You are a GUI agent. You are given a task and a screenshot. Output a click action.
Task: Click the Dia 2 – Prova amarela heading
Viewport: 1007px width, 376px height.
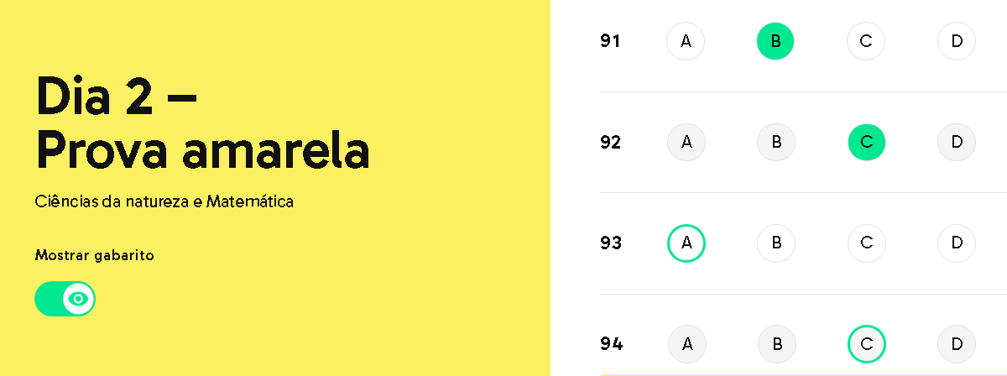click(x=202, y=123)
